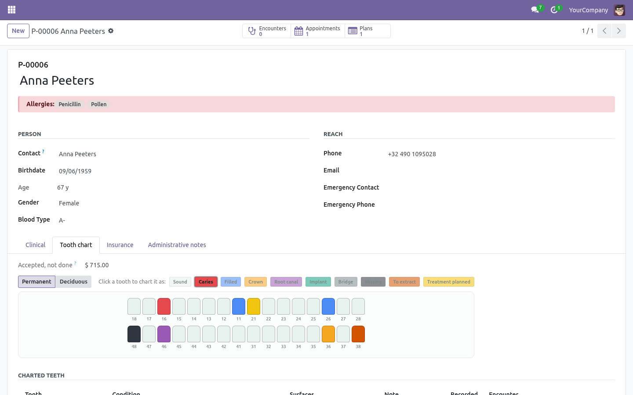633x395 pixels.
Task: Click tooth 36 in the chart
Action: click(x=328, y=334)
